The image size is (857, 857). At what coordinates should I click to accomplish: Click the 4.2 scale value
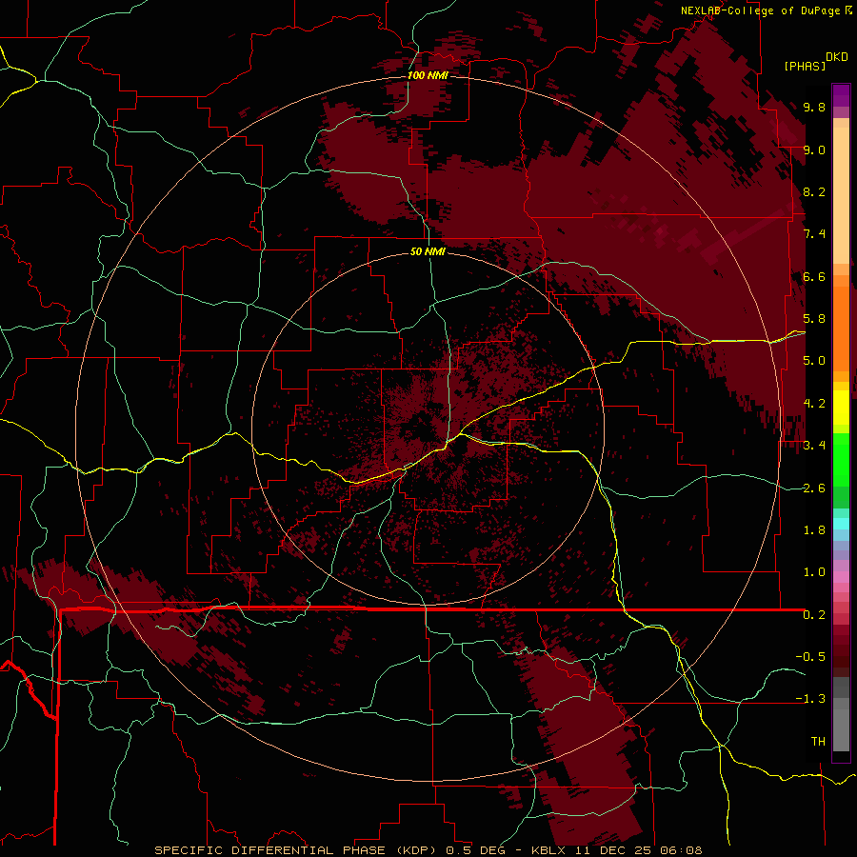814,404
